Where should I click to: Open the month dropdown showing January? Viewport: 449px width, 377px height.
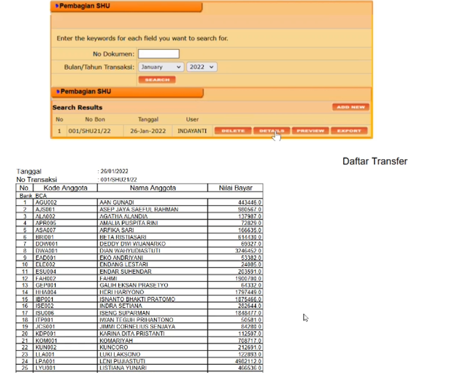coord(161,67)
